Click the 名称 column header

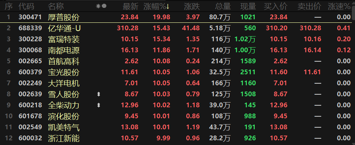(56, 7)
